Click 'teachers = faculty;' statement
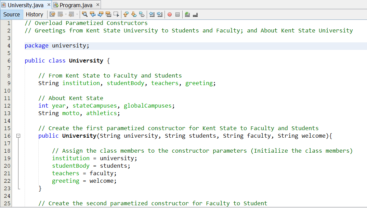The width and height of the screenshot is (367, 208). coord(84,174)
